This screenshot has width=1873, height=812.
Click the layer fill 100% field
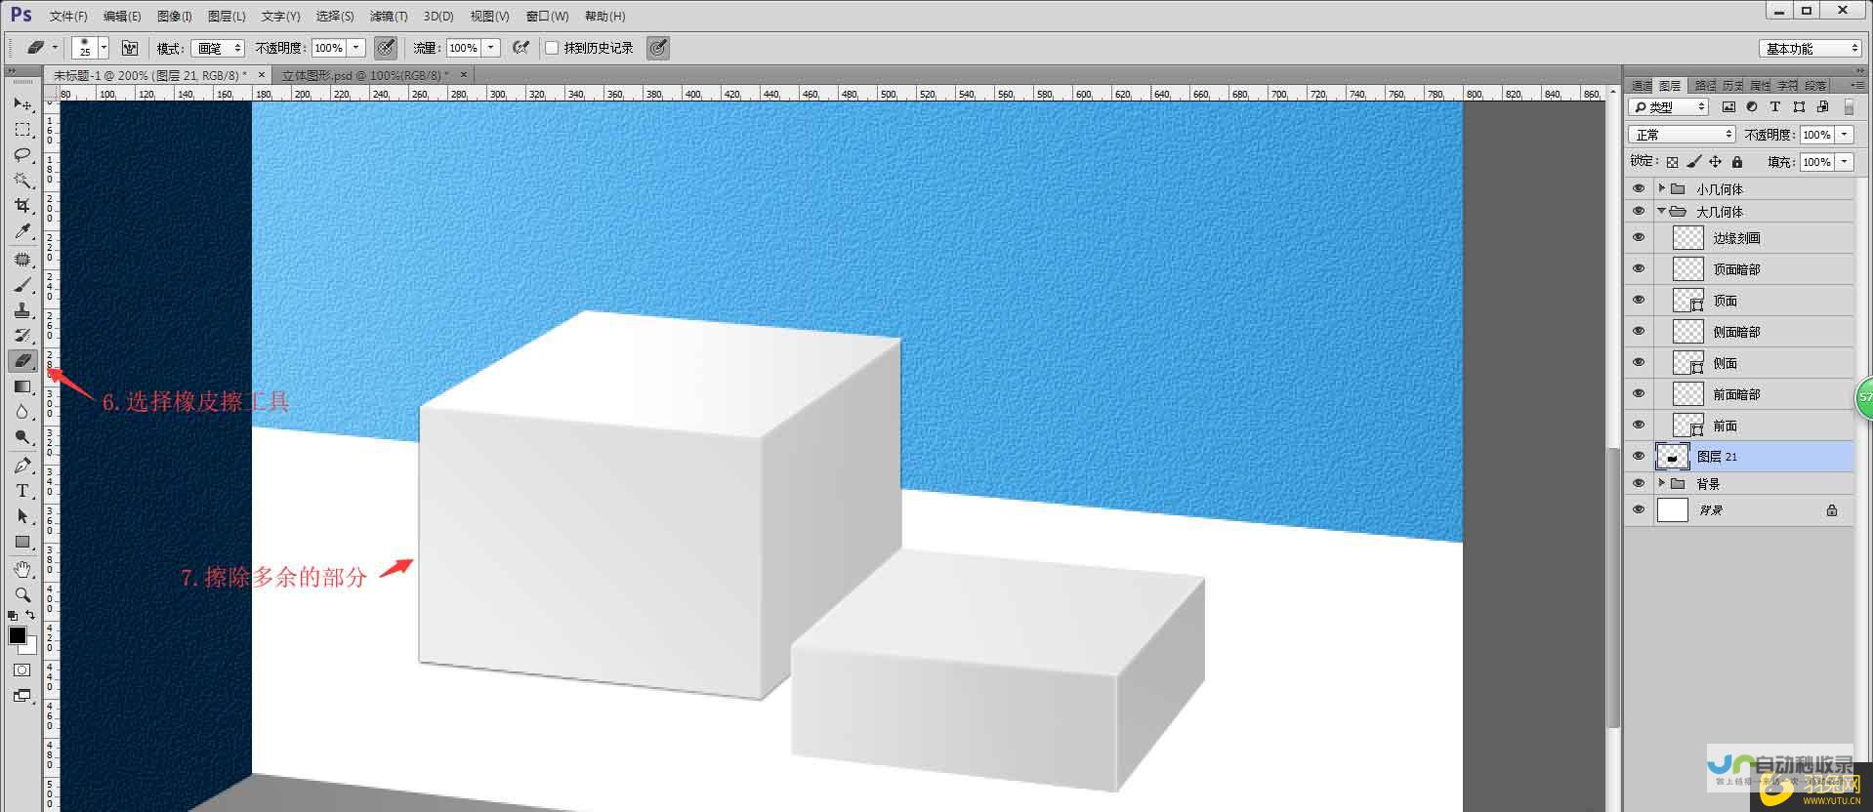click(1817, 162)
